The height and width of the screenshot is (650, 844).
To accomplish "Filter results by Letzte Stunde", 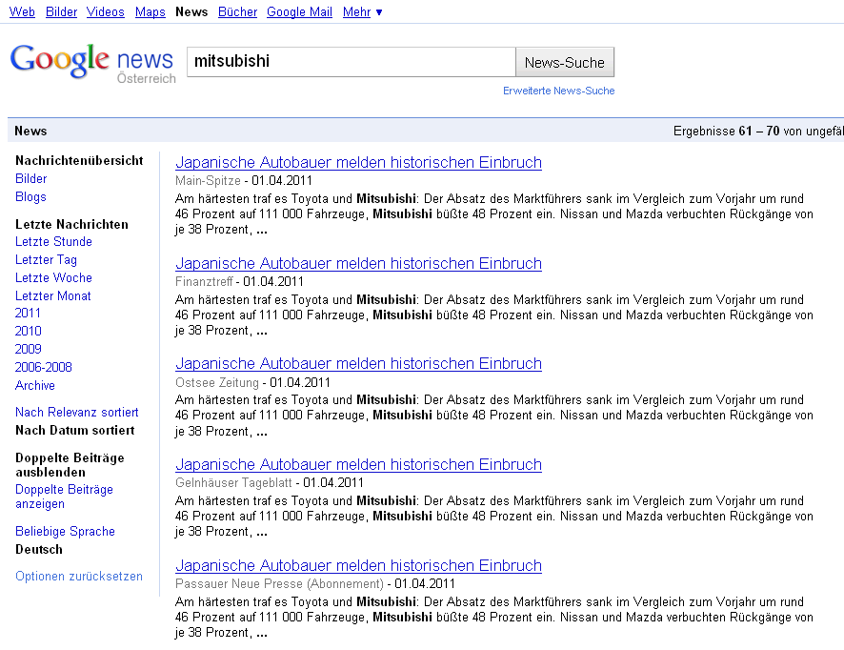I will click(x=53, y=242).
